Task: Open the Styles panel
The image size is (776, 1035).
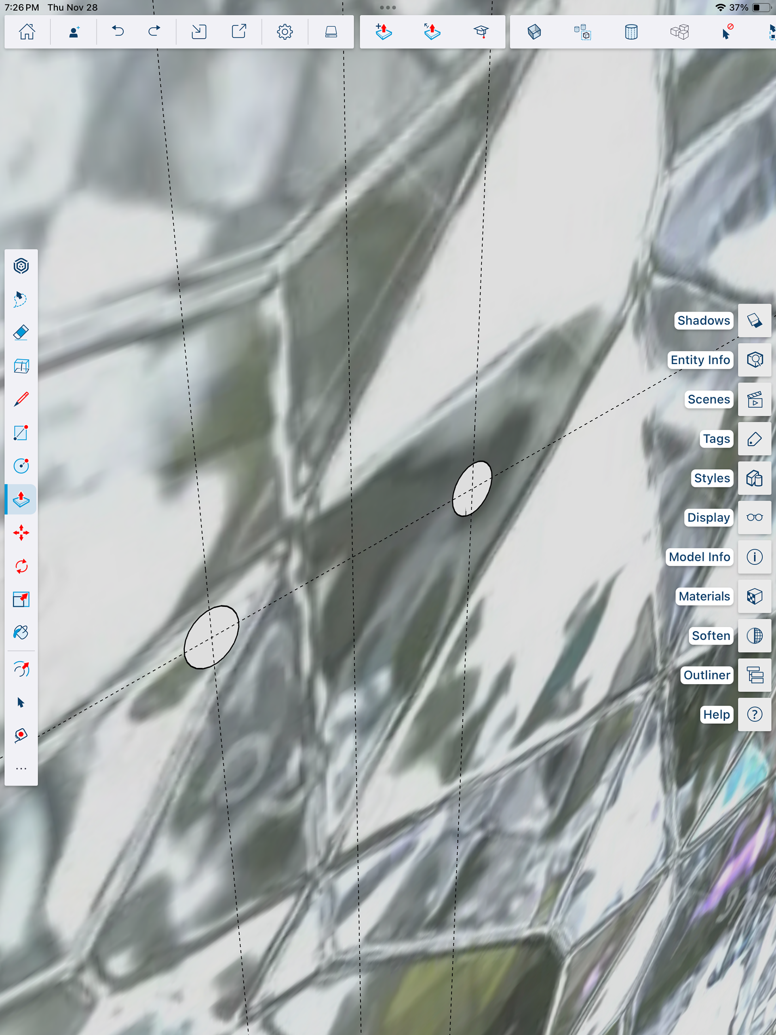Action: [755, 478]
